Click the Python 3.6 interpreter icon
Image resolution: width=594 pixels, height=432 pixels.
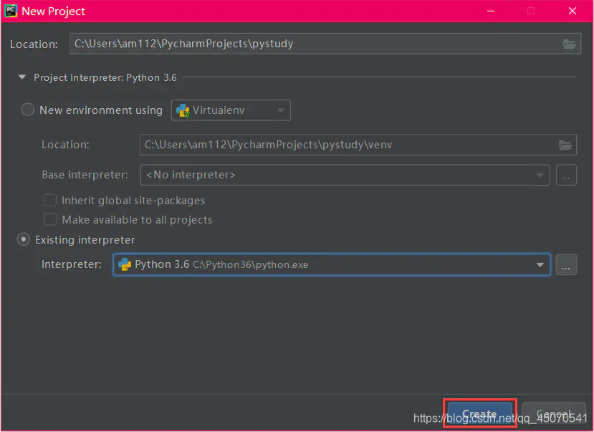click(125, 264)
